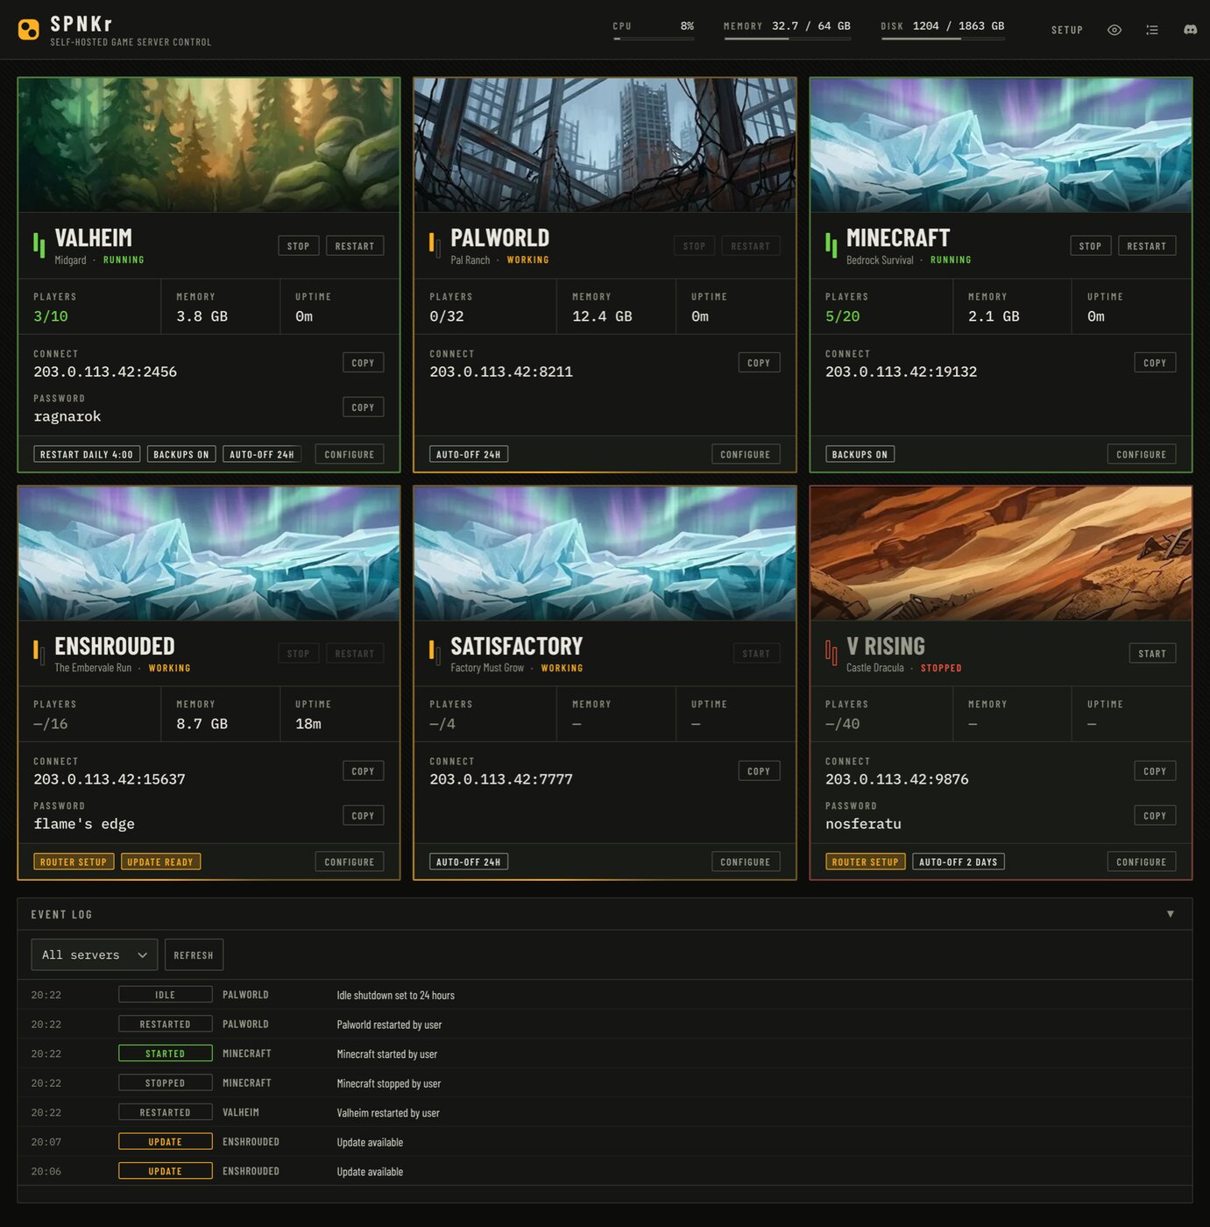This screenshot has width=1210, height=1227.
Task: Click Restart on the Palworld card
Action: click(751, 246)
